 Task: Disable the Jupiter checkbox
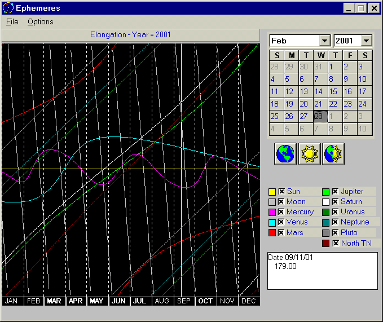(x=336, y=192)
